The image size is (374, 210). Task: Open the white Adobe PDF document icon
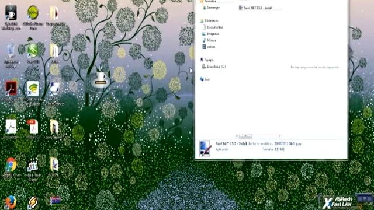pyautogui.click(x=11, y=127)
